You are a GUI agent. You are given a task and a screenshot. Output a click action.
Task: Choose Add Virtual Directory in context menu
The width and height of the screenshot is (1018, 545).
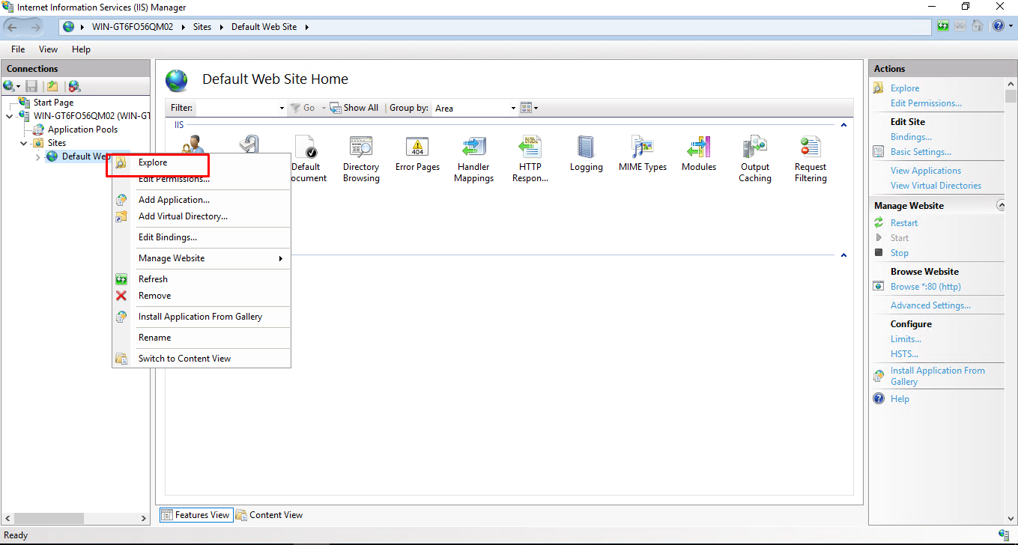200,216
